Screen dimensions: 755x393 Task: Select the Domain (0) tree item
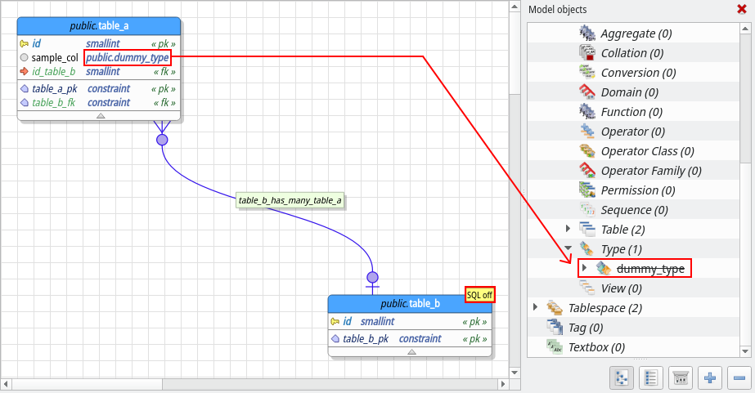(x=630, y=92)
